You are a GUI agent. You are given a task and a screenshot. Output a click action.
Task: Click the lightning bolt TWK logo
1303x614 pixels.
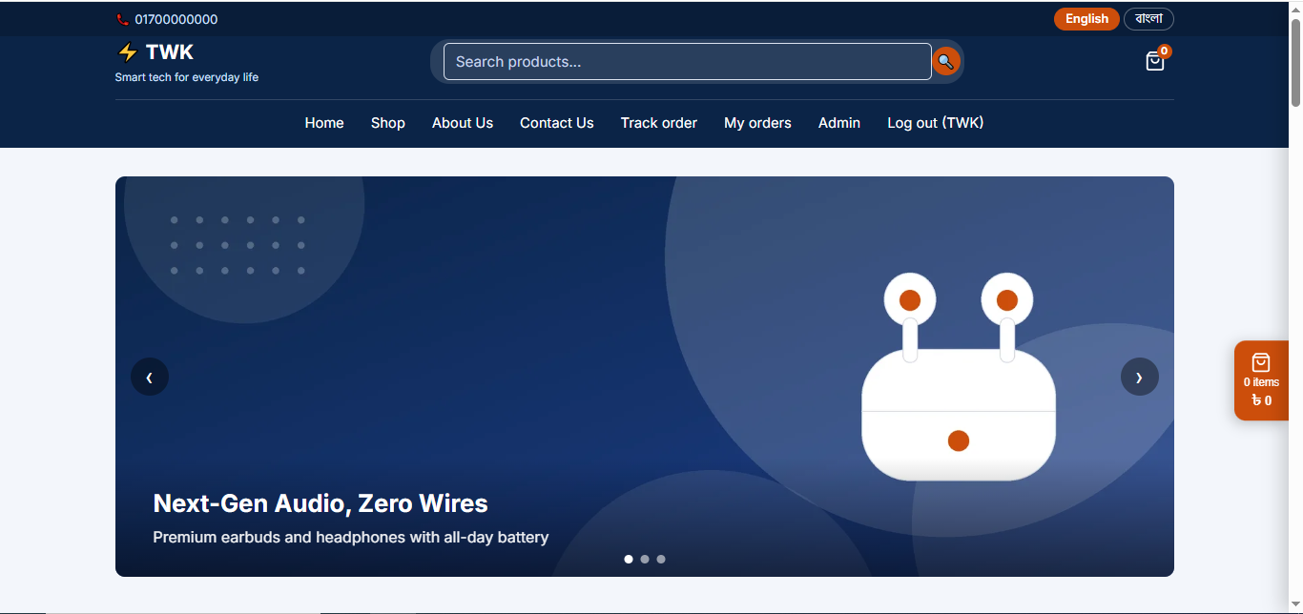tap(155, 52)
